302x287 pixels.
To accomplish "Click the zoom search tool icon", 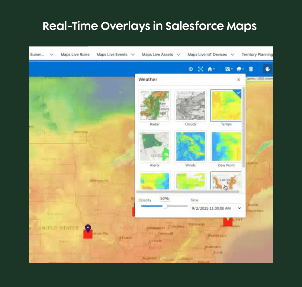I will click(201, 69).
